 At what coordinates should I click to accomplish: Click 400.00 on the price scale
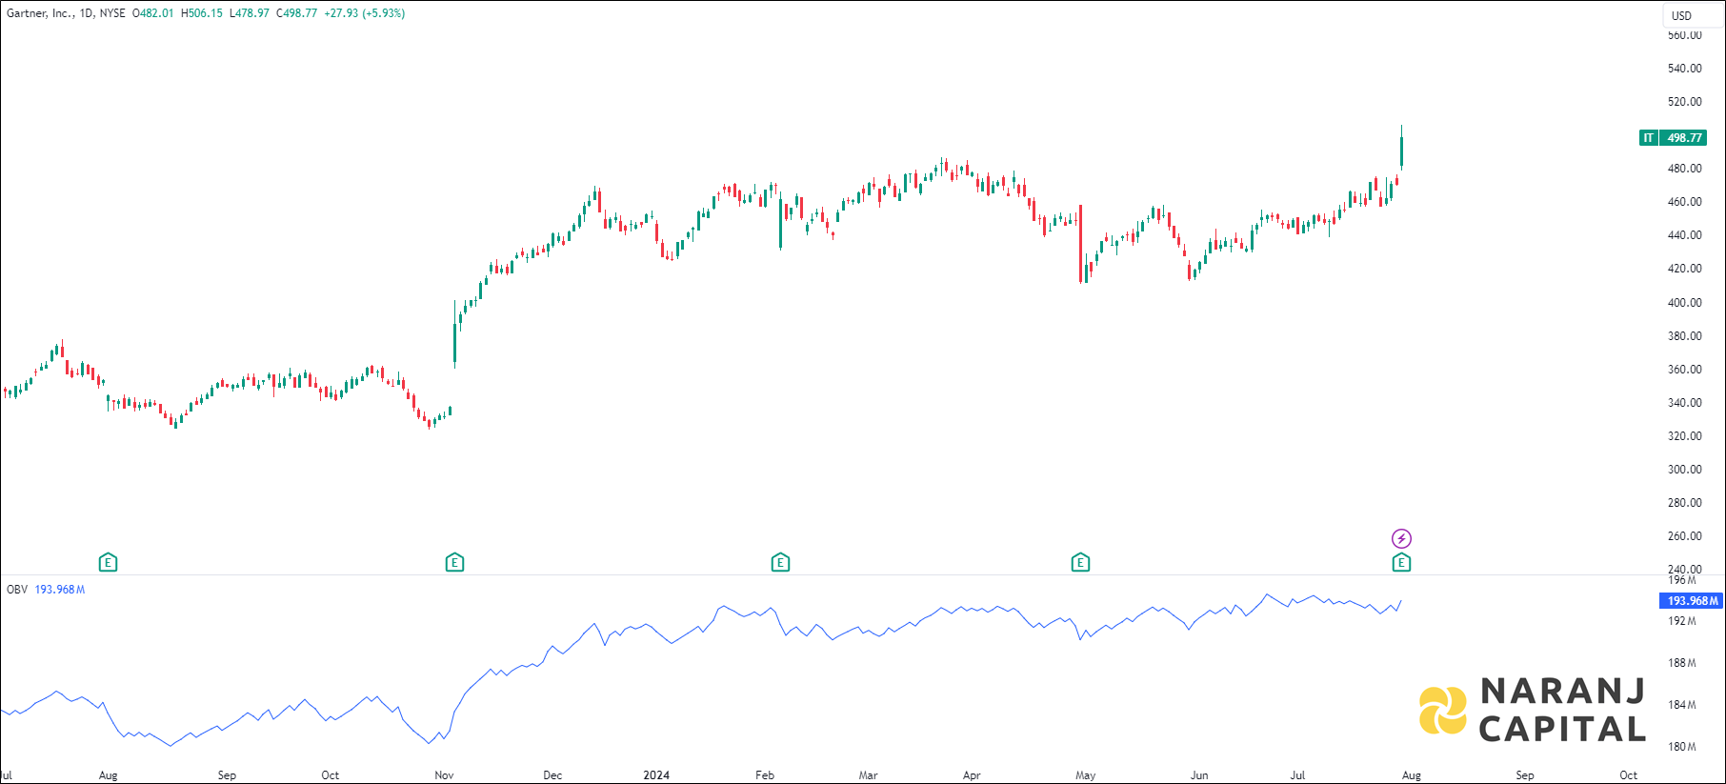coord(1684,303)
